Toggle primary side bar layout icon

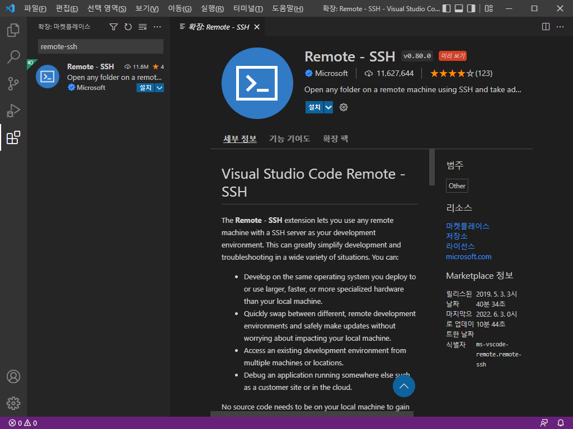[447, 8]
